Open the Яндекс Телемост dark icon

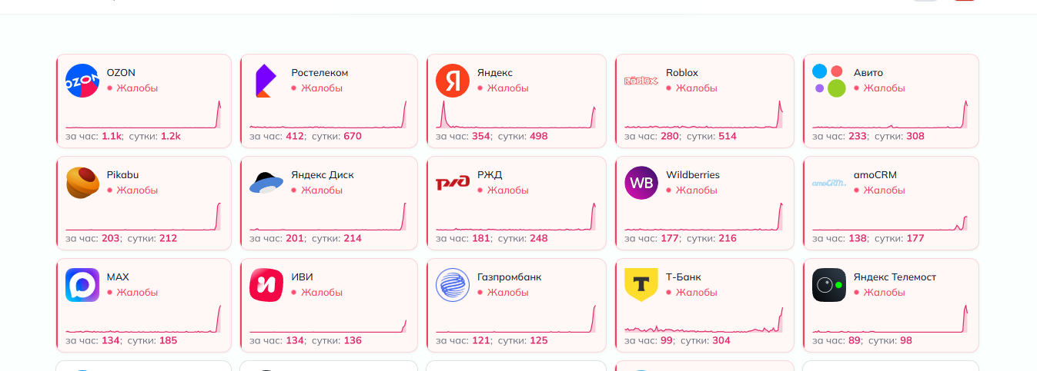tap(829, 285)
